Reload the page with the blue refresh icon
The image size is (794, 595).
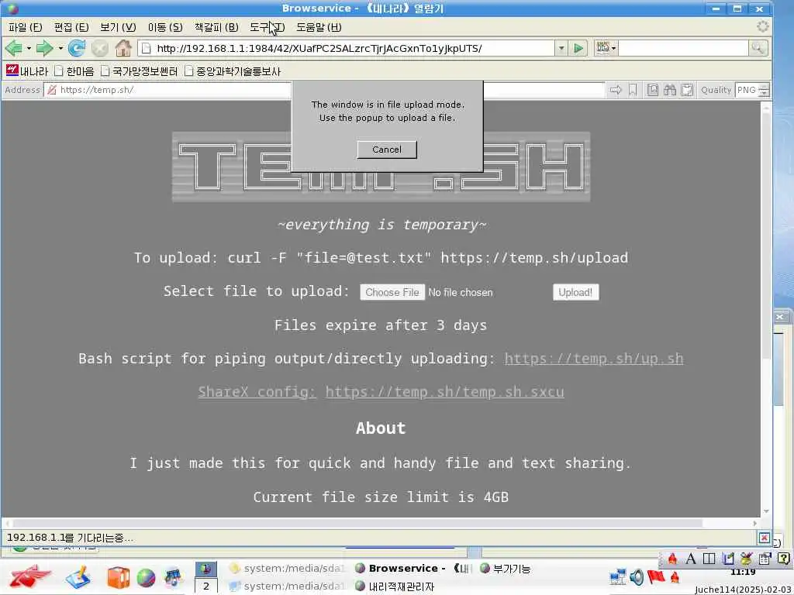[77, 48]
